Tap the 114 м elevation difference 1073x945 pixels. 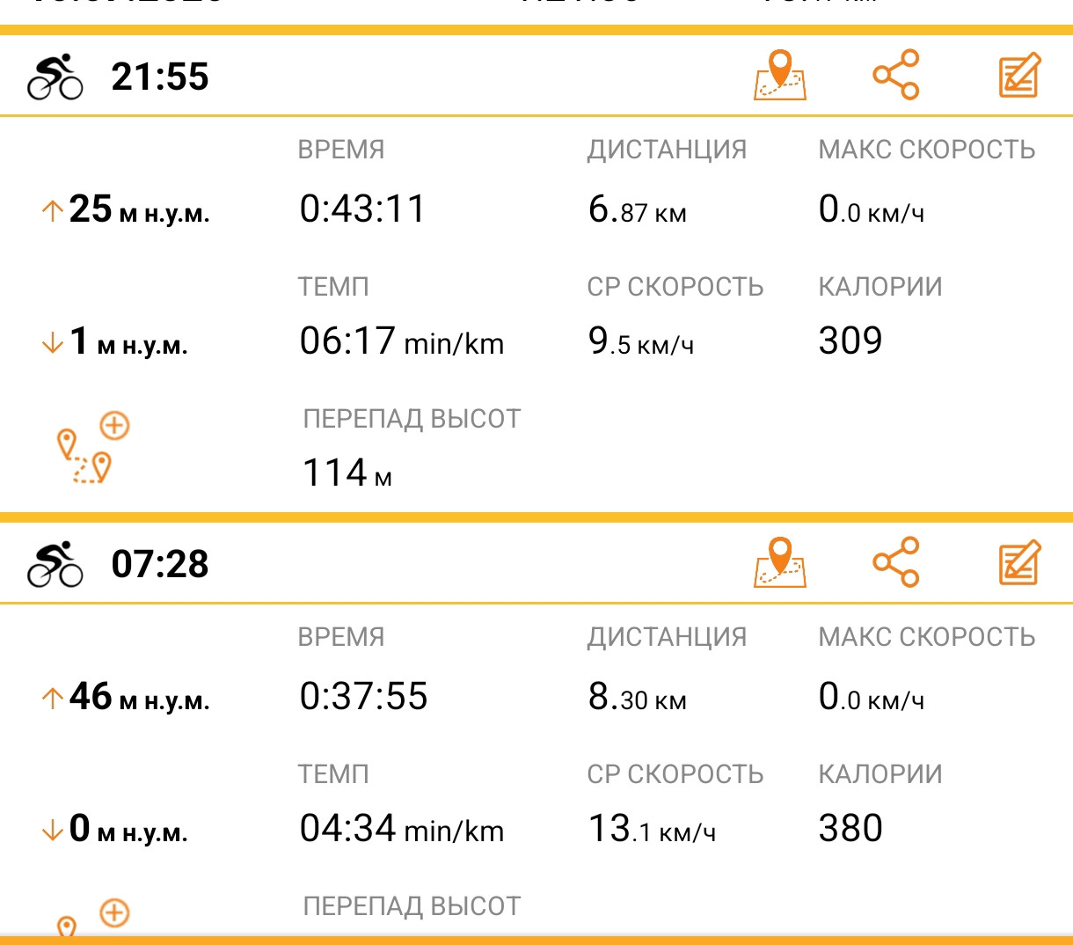click(x=347, y=472)
